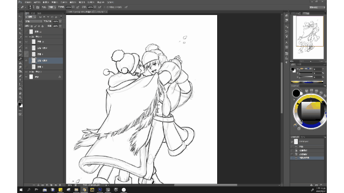Open the layer blend mode dropdown

pos(33,21)
